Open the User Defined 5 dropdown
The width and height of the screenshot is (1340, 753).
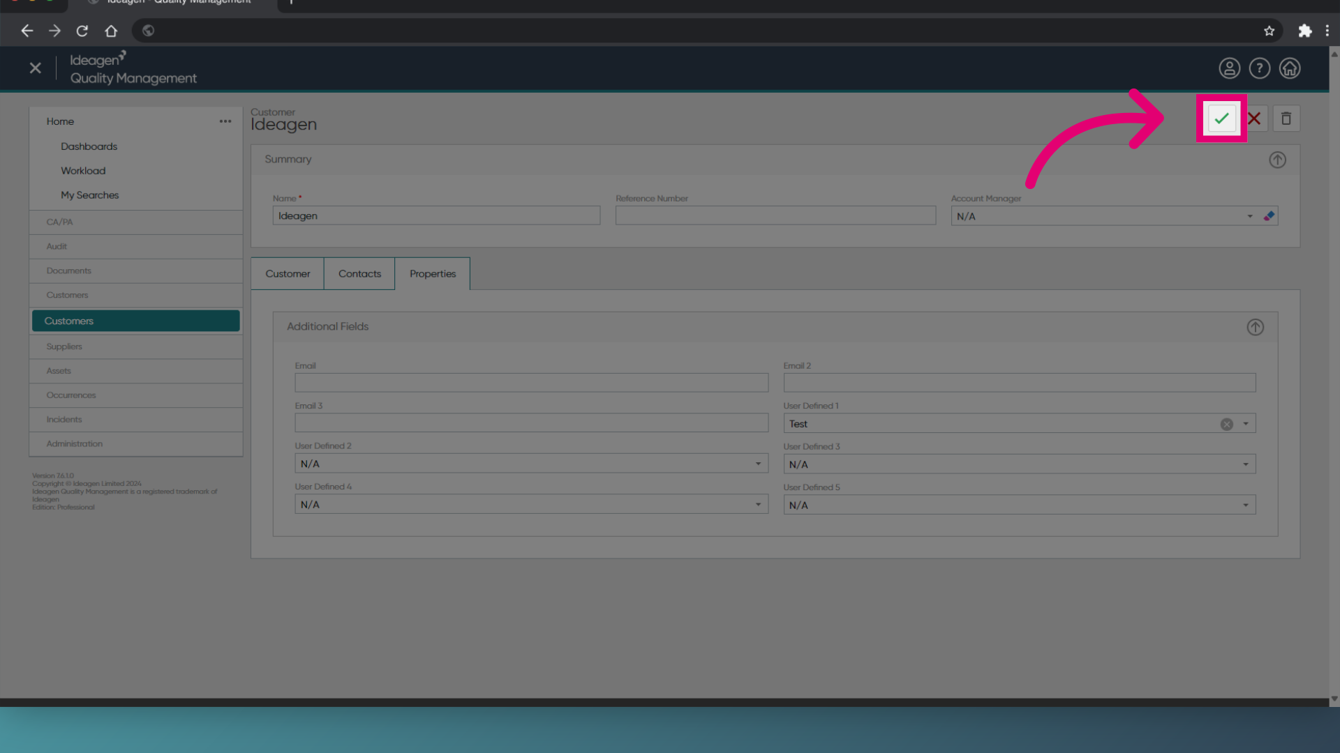click(1020, 505)
